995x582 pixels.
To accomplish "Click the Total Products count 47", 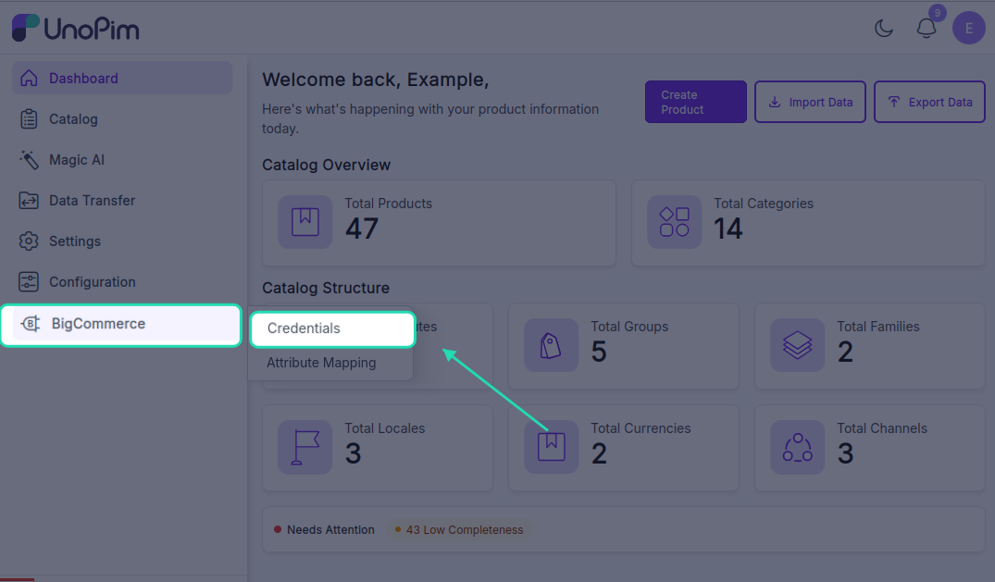I will (x=362, y=229).
